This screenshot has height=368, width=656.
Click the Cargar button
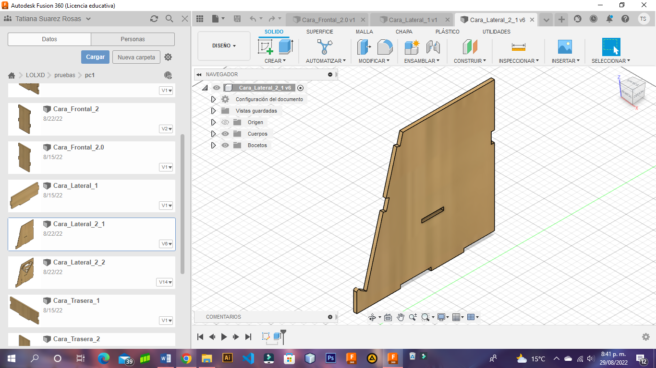coord(95,57)
